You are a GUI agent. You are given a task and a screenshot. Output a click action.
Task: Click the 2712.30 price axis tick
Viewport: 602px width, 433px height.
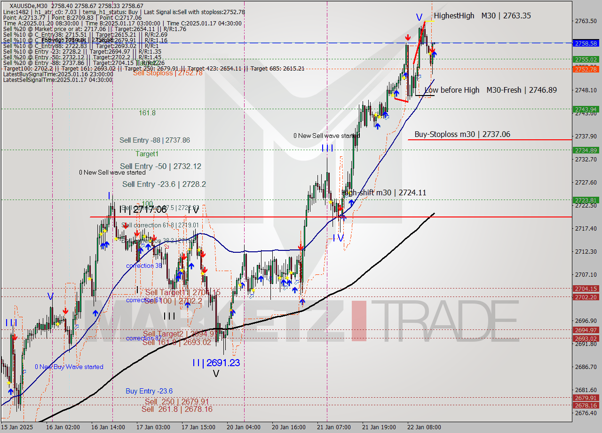pyautogui.click(x=585, y=251)
